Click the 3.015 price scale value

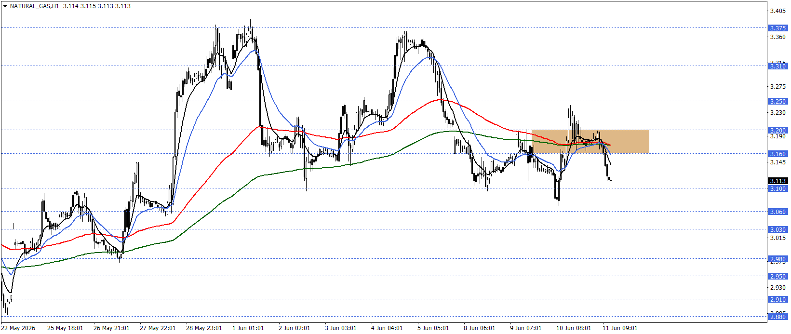pyautogui.click(x=778, y=238)
